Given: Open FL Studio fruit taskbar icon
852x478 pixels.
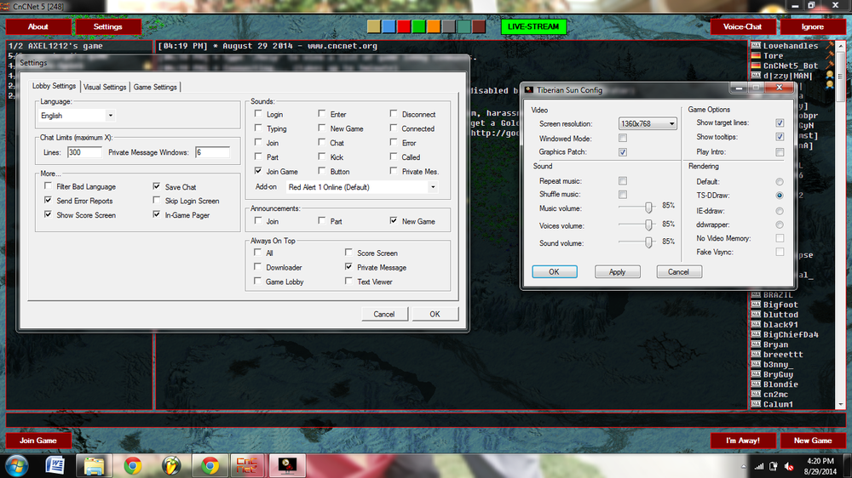Looking at the screenshot, I should [x=171, y=465].
